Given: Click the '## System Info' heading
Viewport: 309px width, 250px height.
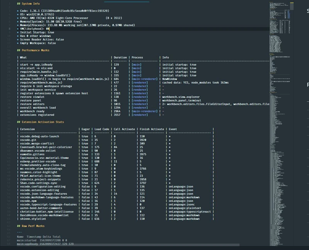Looking at the screenshot, I should pyautogui.click(x=28, y=3).
